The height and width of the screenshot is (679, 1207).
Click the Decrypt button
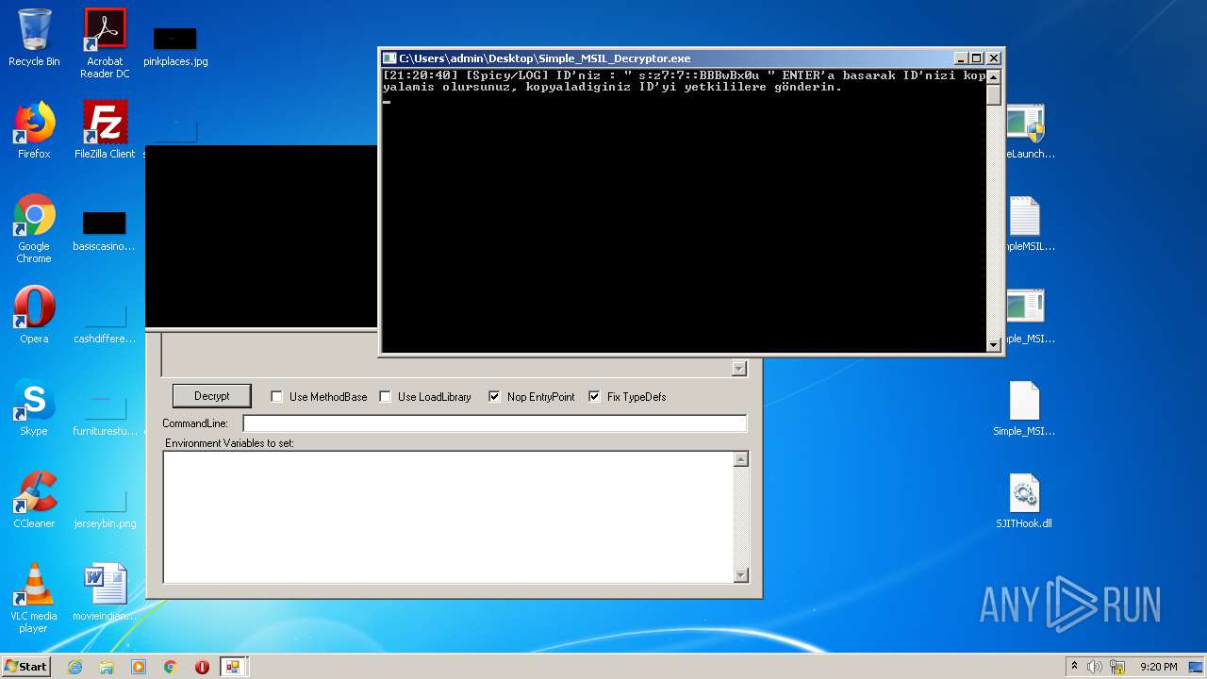click(212, 396)
